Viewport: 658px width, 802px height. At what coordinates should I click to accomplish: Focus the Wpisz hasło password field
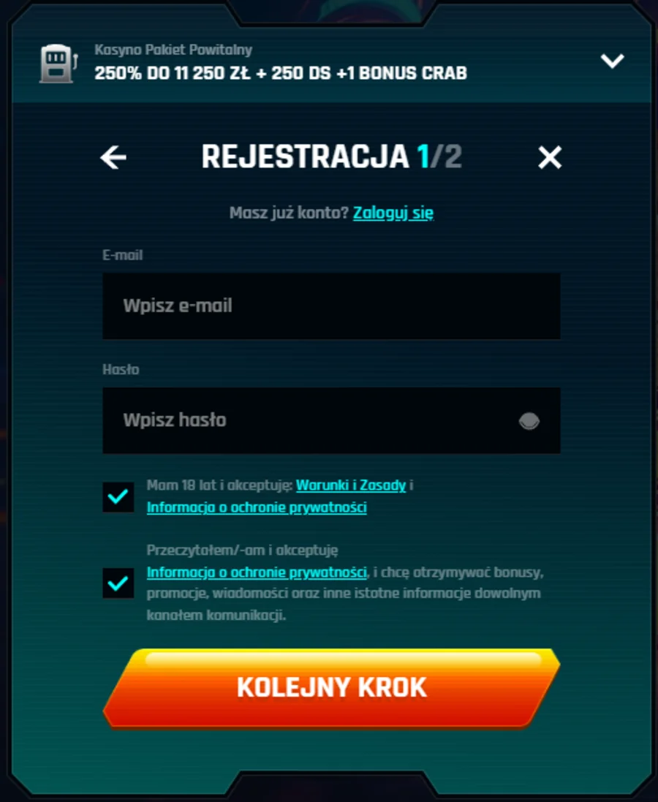(331, 420)
